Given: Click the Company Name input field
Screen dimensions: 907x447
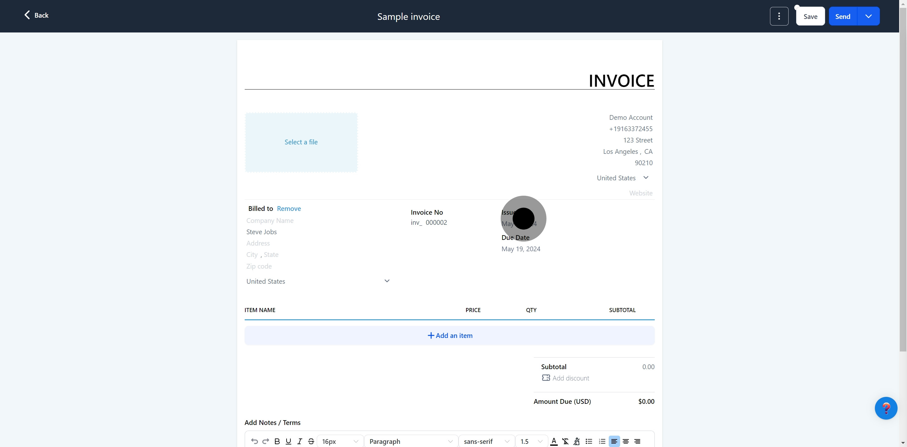Looking at the screenshot, I should [x=270, y=220].
